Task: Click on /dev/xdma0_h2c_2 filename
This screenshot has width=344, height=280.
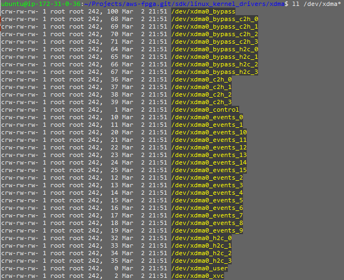Action: tap(201, 254)
